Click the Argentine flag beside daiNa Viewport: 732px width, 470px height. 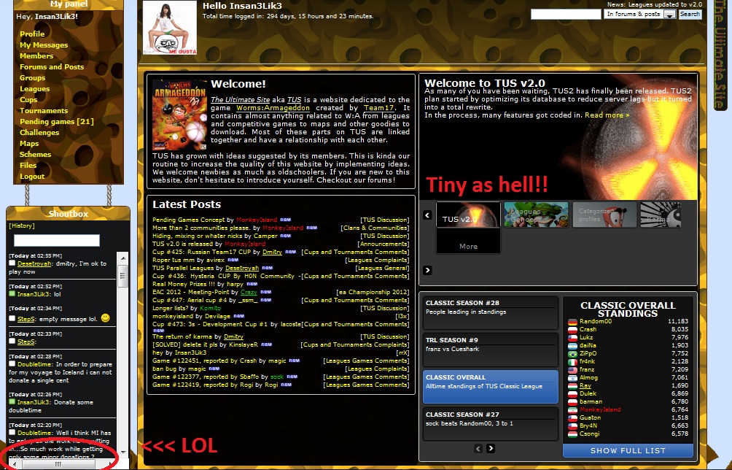coord(572,346)
